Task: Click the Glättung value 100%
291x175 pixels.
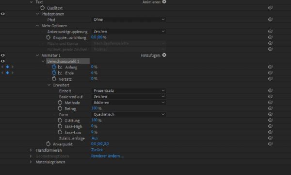Action: pos(97,120)
